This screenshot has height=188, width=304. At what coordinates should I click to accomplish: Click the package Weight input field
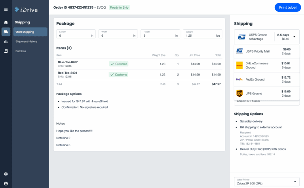(x=198, y=35)
